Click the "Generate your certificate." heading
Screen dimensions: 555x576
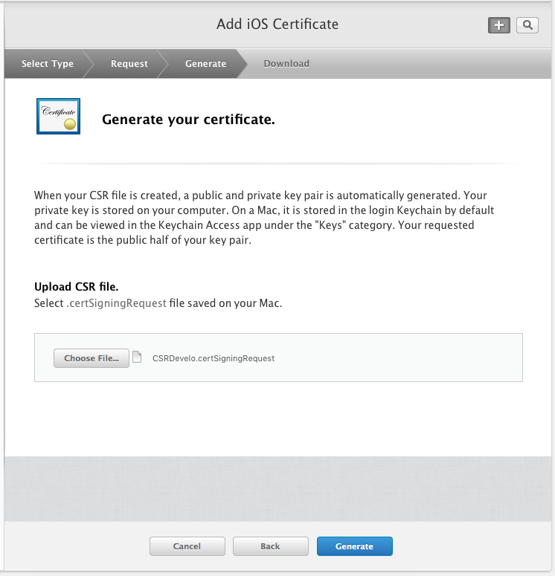point(188,119)
